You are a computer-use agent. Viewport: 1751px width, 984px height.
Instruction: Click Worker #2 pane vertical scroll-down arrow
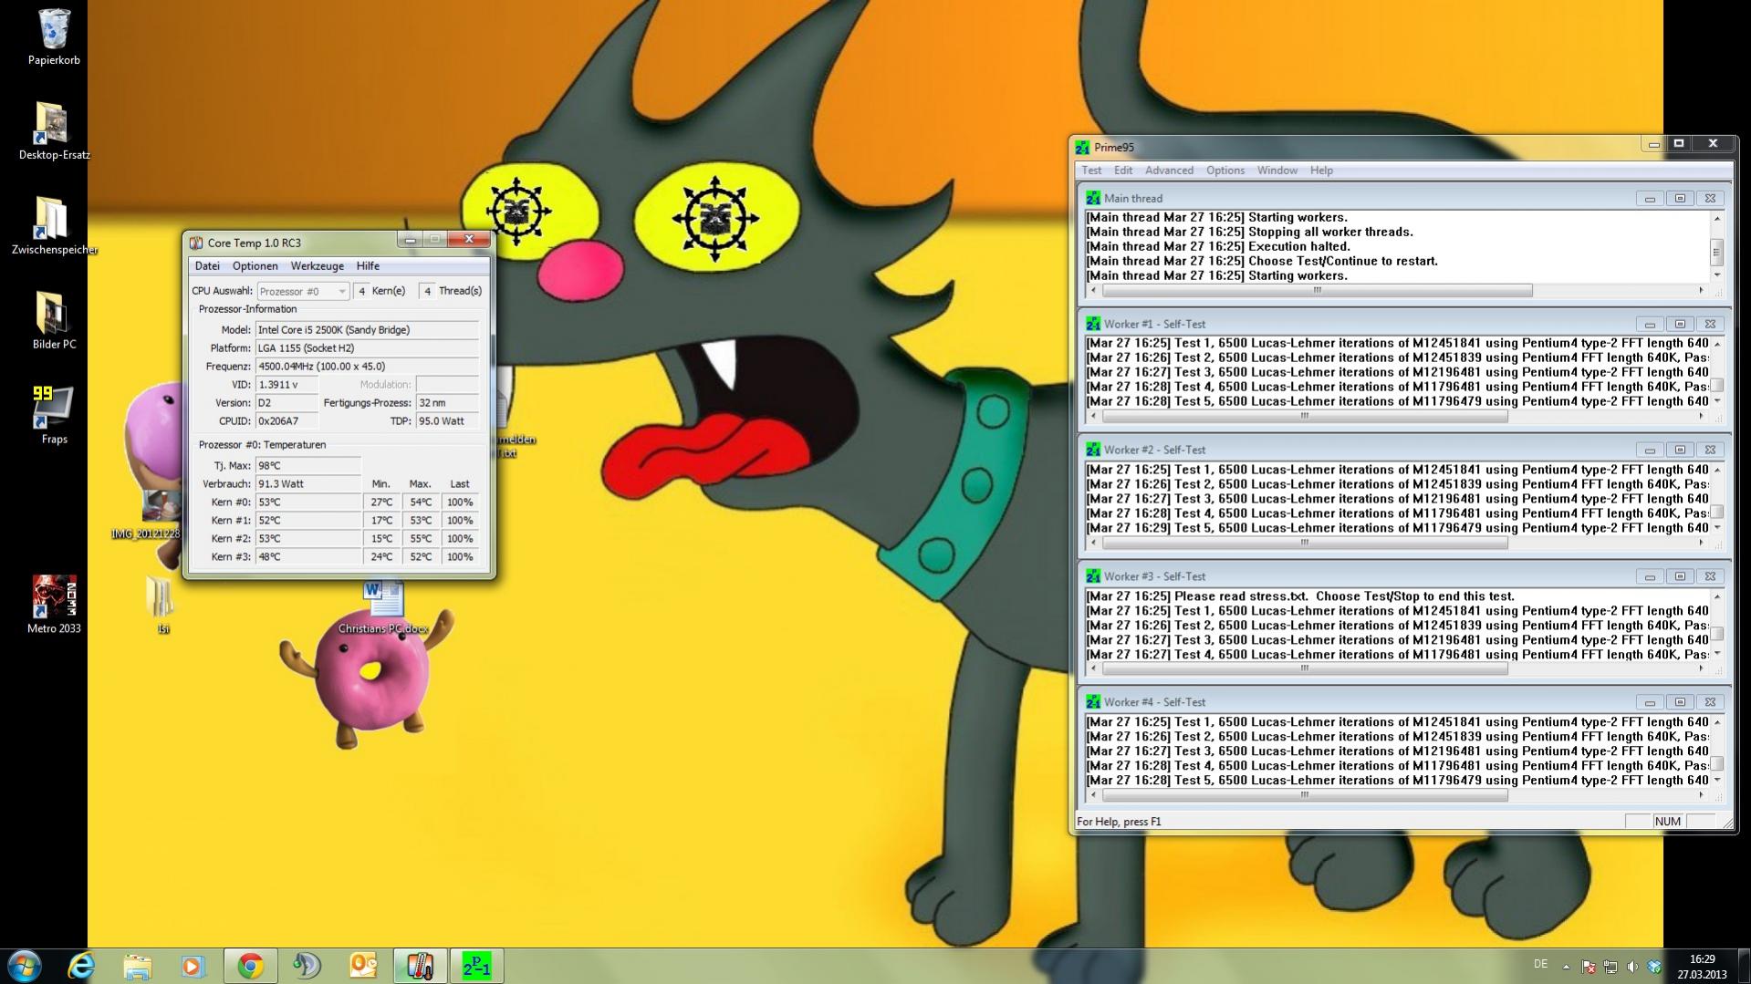click(x=1717, y=528)
